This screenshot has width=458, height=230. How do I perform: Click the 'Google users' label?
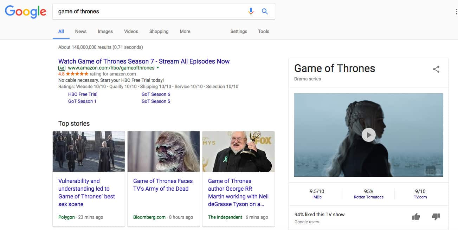coord(307,222)
